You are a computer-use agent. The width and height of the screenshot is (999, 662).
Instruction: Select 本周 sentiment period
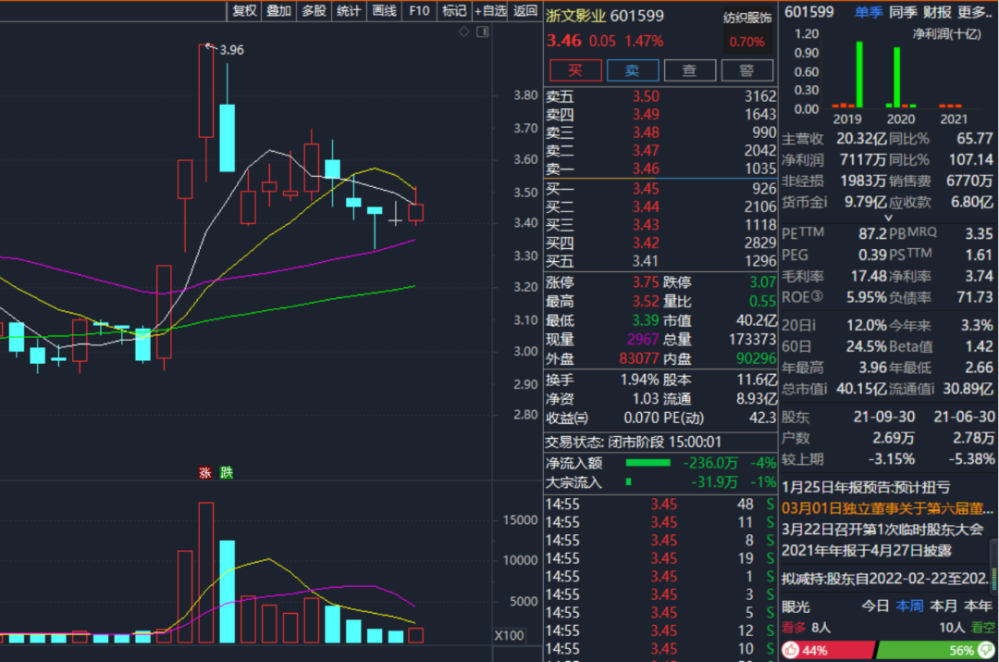coord(909,606)
